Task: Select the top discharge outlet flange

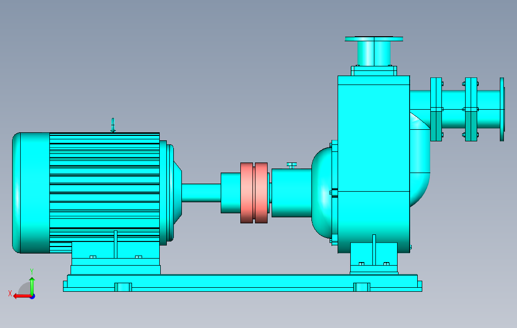Action: click(374, 39)
